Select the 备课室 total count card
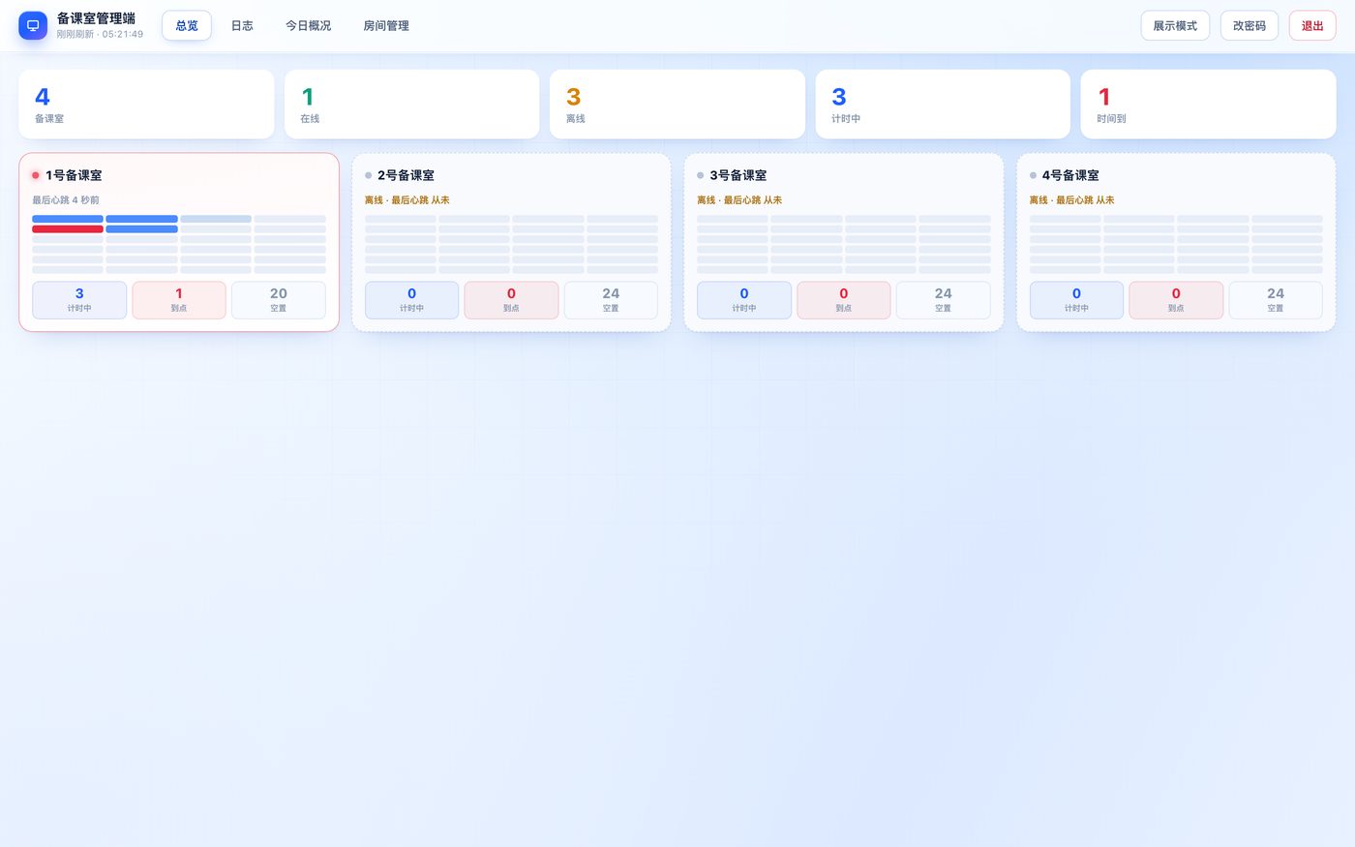The width and height of the screenshot is (1355, 847). (x=146, y=104)
